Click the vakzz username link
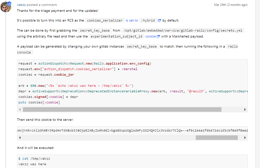 coord(21,5)
